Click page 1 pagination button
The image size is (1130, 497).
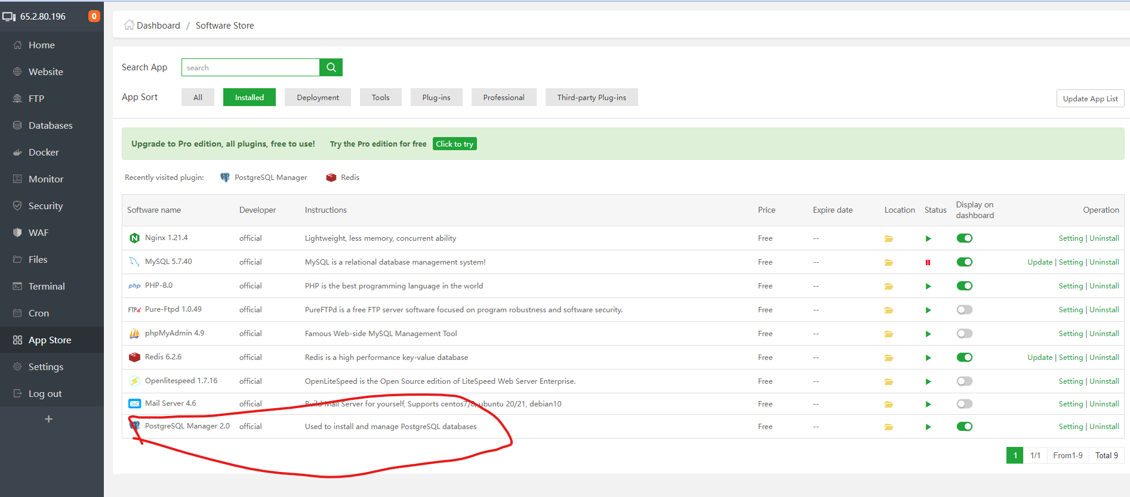point(1015,455)
